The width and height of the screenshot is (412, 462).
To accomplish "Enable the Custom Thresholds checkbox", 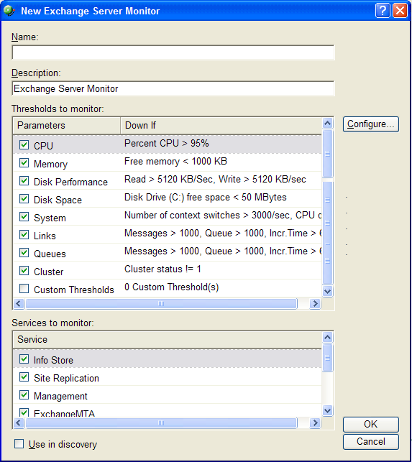I will coord(24,288).
